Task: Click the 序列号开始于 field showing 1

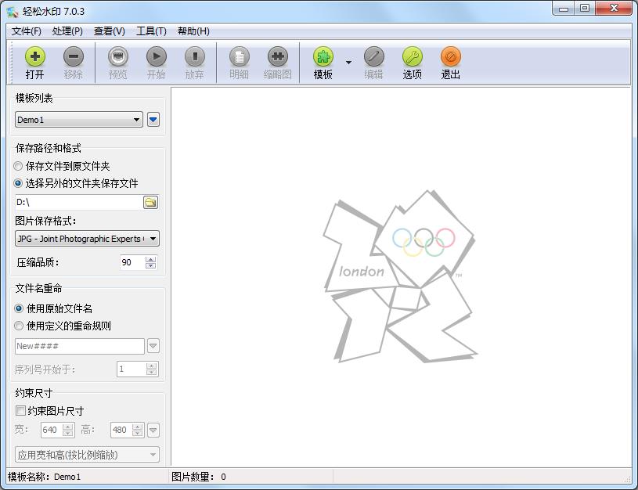Action: click(132, 369)
